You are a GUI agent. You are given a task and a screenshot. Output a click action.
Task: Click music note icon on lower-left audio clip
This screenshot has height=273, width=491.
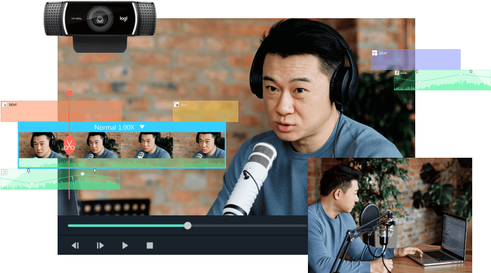4,172
